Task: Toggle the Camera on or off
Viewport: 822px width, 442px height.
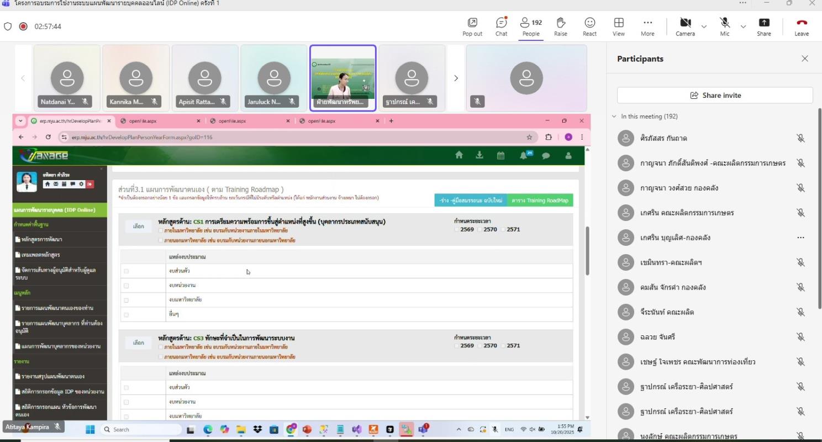Action: pyautogui.click(x=685, y=26)
